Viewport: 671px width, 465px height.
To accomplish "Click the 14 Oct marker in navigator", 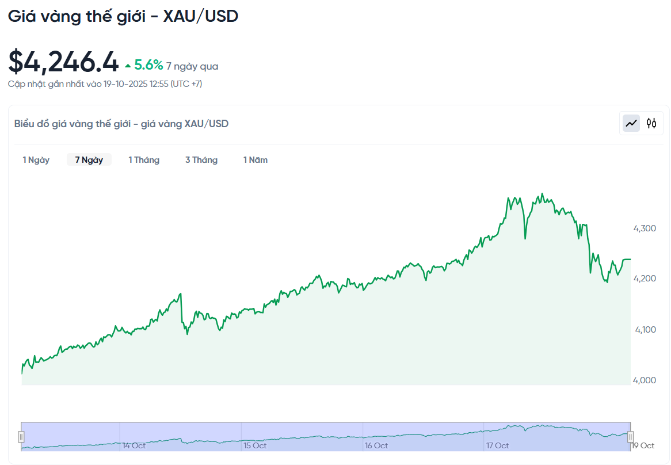I will [x=134, y=445].
